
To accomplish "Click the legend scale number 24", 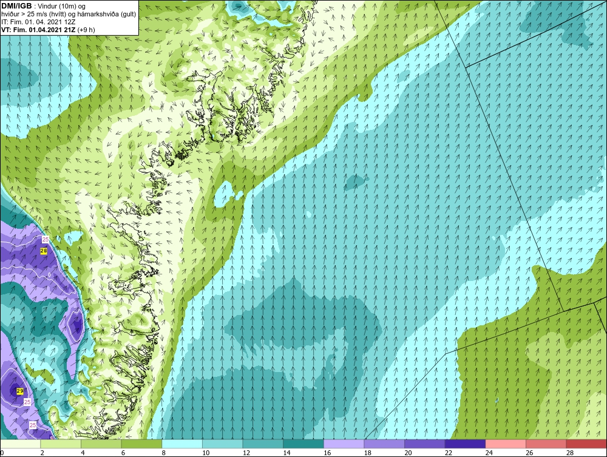I will tap(489, 453).
